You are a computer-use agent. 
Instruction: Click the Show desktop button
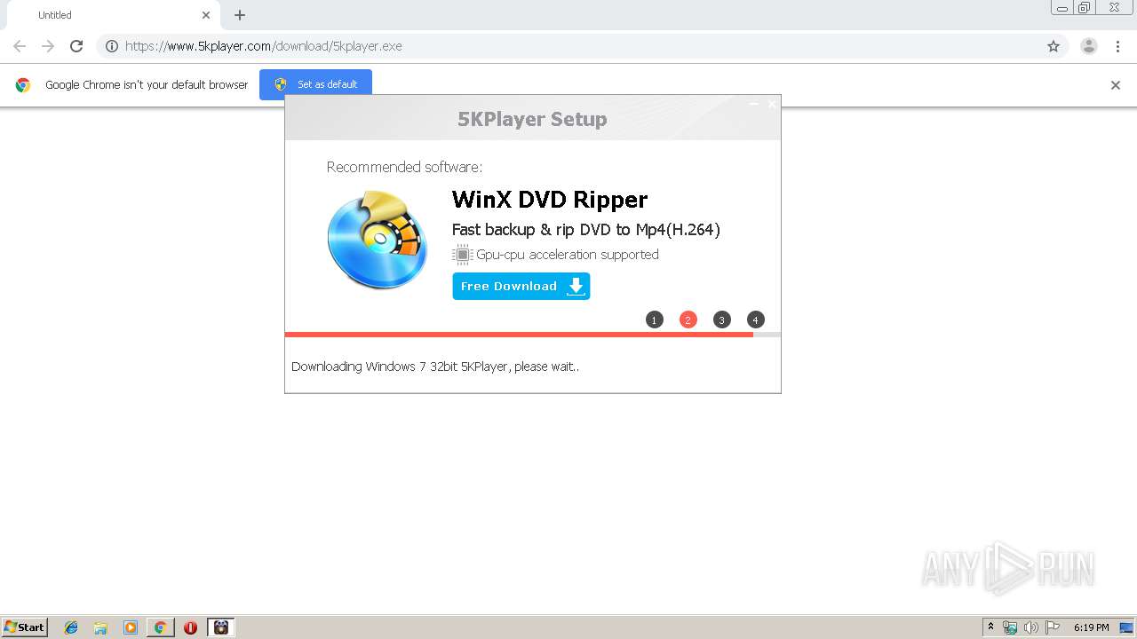pyautogui.click(x=1127, y=627)
